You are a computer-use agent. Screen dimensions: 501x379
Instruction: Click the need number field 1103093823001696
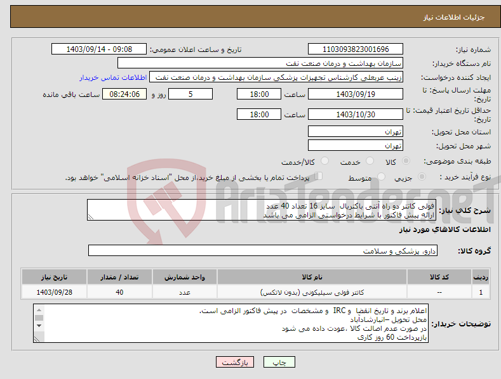click(356, 49)
